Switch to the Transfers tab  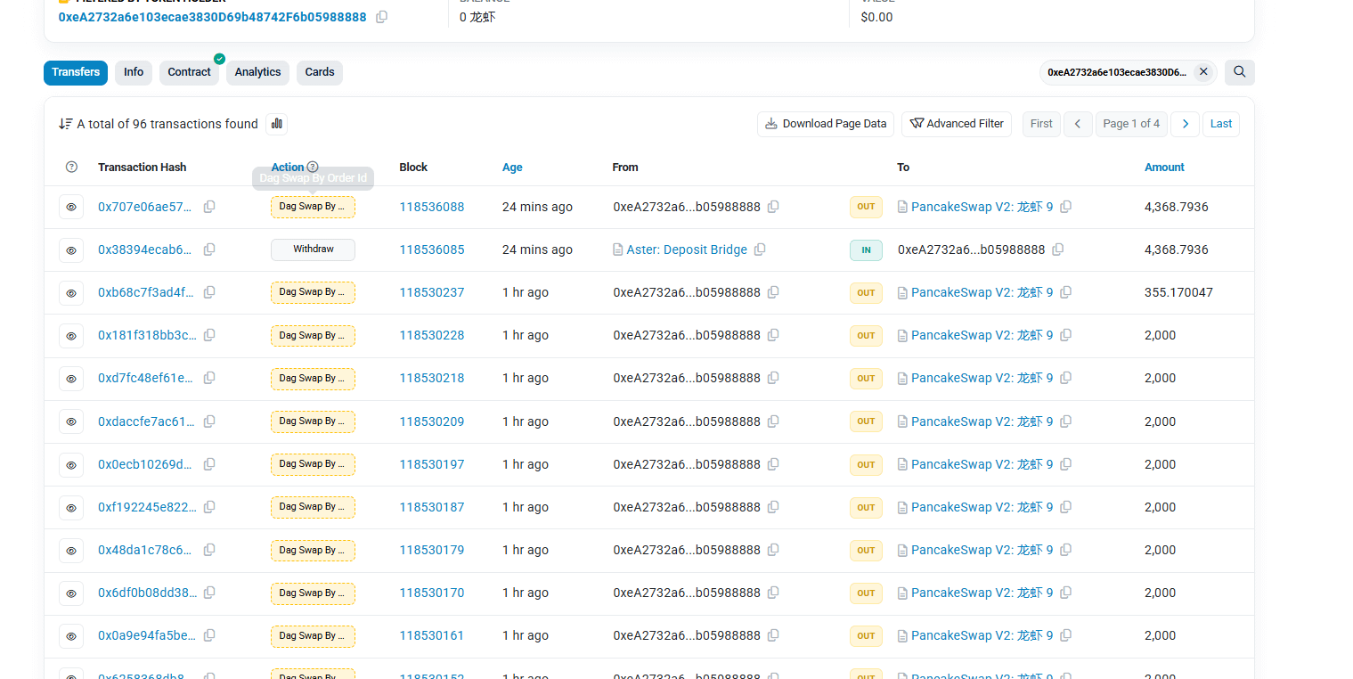point(76,72)
